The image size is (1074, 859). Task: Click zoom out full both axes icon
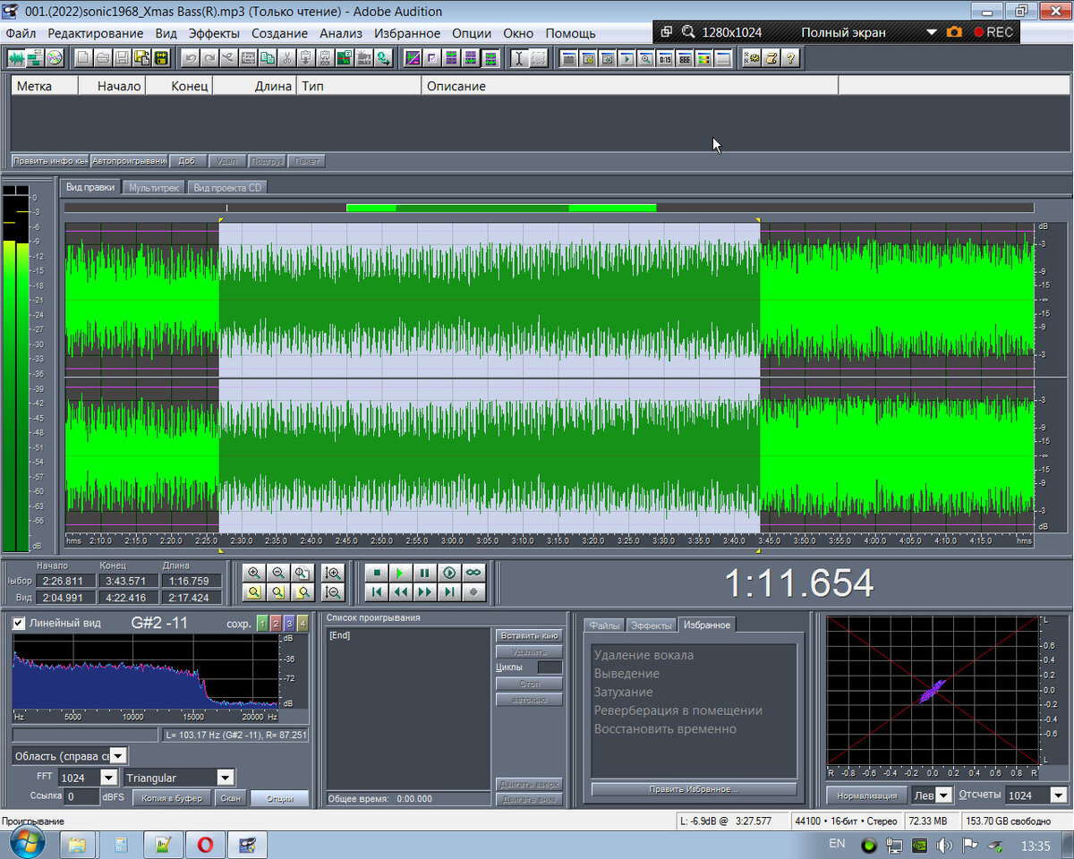[x=303, y=573]
